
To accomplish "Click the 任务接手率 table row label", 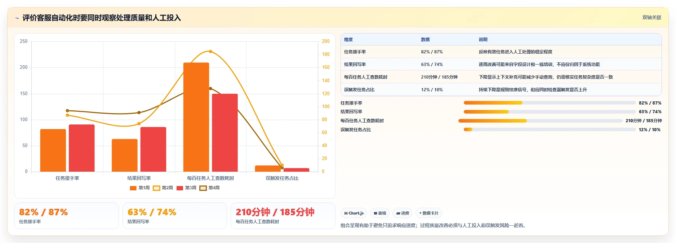I will click(355, 52).
